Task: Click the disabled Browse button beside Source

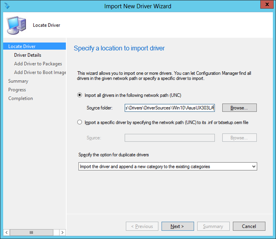Action: click(239, 138)
